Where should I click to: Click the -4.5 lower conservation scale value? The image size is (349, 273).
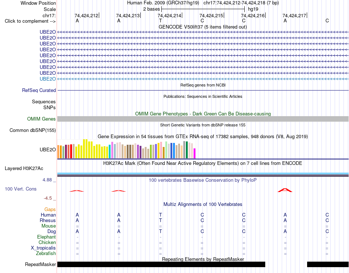(48, 198)
